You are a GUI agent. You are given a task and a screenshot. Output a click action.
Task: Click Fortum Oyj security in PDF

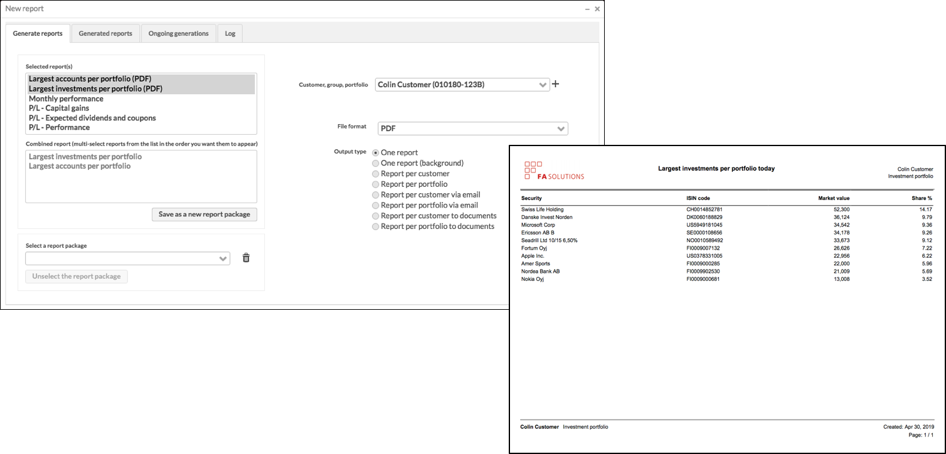tap(534, 248)
